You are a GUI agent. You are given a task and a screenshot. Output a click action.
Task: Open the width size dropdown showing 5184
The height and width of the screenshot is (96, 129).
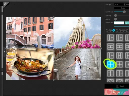[119, 4]
